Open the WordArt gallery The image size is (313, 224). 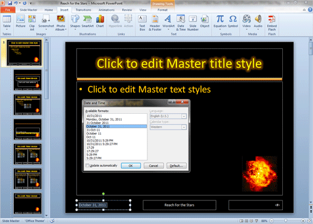169,22
